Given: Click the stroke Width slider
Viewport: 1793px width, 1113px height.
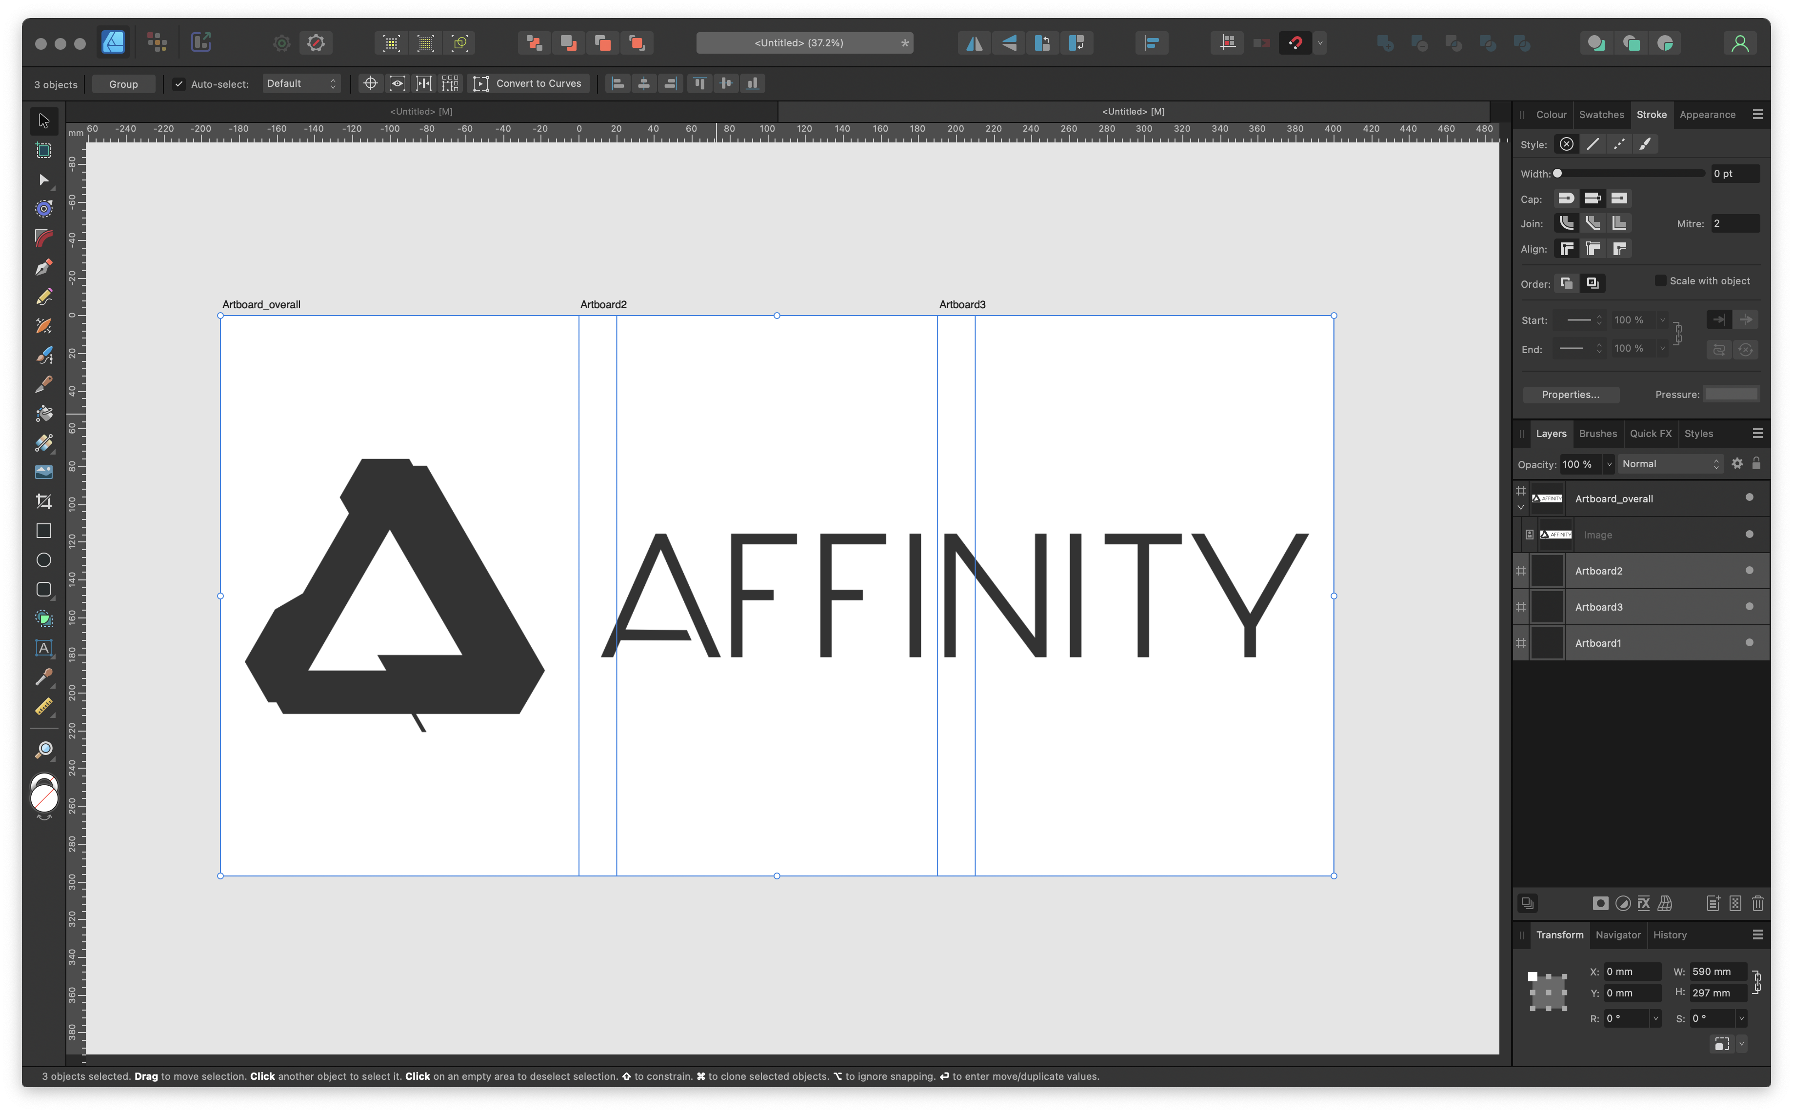Looking at the screenshot, I should 1630,174.
